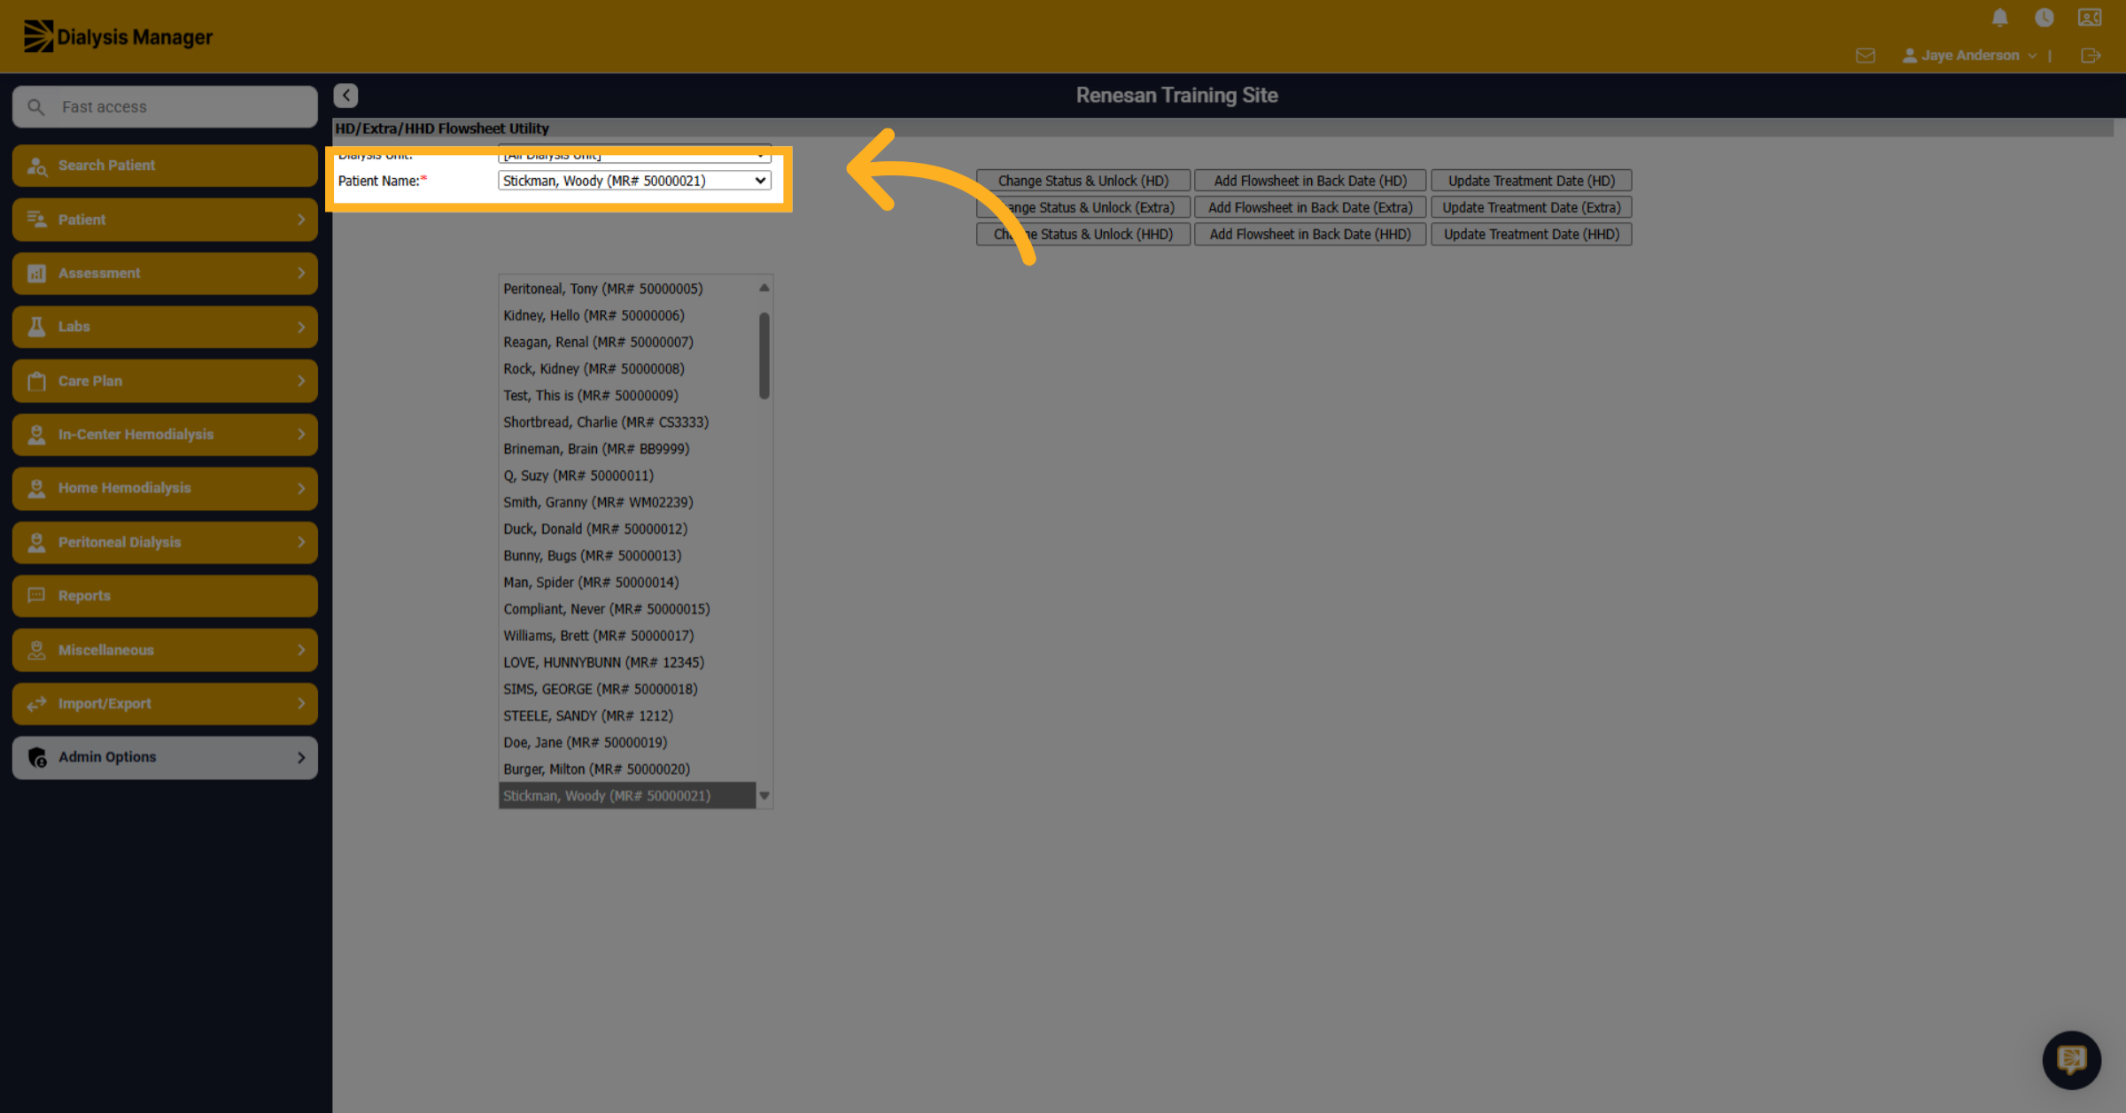2126x1113 pixels.
Task: Select Stickman, Woody in dropdown list
Action: coord(627,795)
